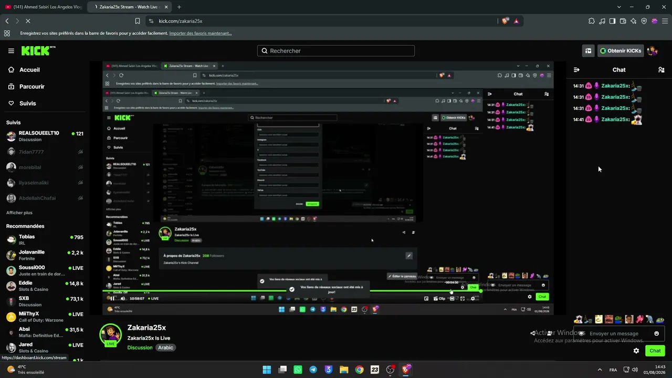Image resolution: width=672 pixels, height=378 pixels.
Task: Open Brave Rewards triangle icon
Action: (517, 21)
